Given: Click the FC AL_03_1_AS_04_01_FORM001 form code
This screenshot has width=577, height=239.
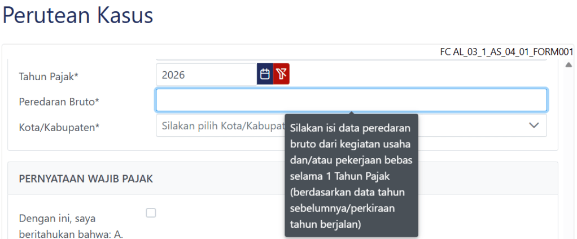Looking at the screenshot, I should point(506,52).
